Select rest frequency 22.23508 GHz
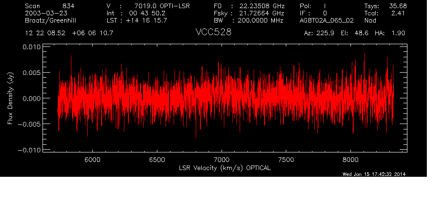Image resolution: width=435 pixels, height=221 pixels. point(262,6)
